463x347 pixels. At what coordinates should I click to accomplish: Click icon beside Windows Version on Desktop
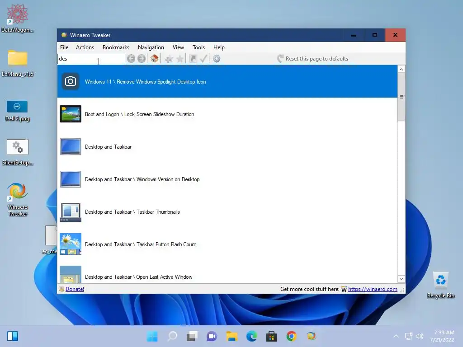(x=70, y=179)
